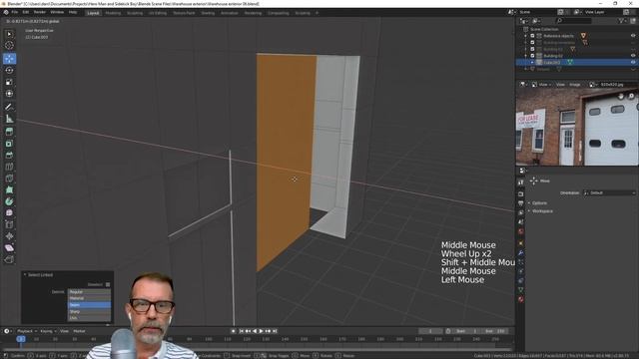Select the Annotate tool
The height and width of the screenshot is (359, 639).
[x=9, y=107]
